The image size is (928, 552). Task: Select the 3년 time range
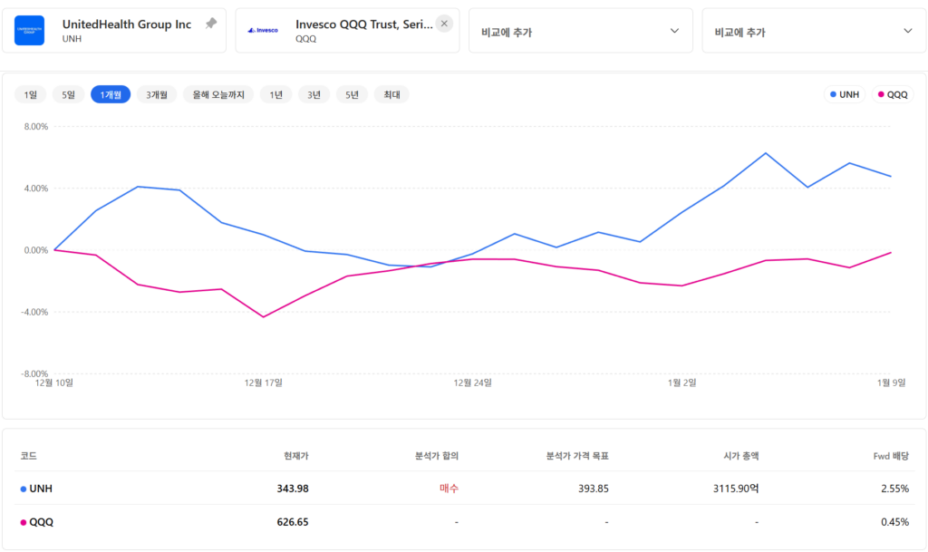314,94
